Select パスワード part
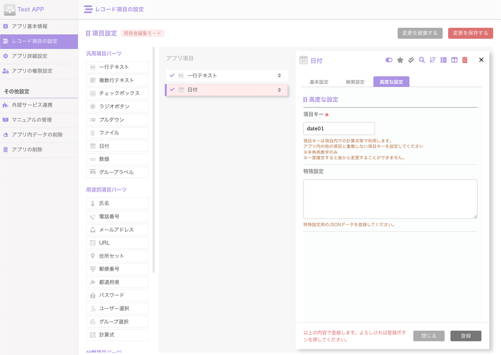Viewport: 501px width, 355px height. coord(117,295)
